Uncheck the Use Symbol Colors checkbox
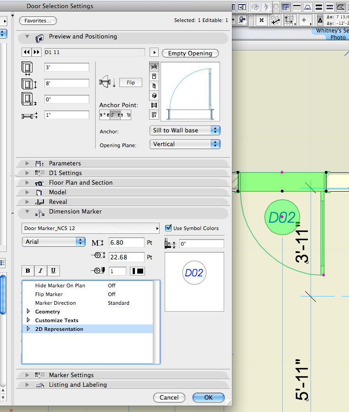 (x=169, y=228)
